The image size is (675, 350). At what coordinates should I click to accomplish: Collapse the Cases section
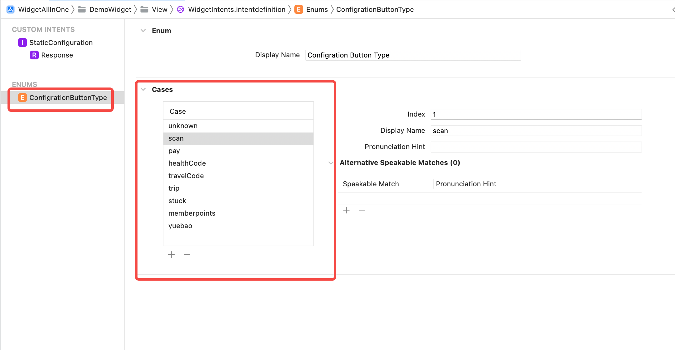pos(143,89)
